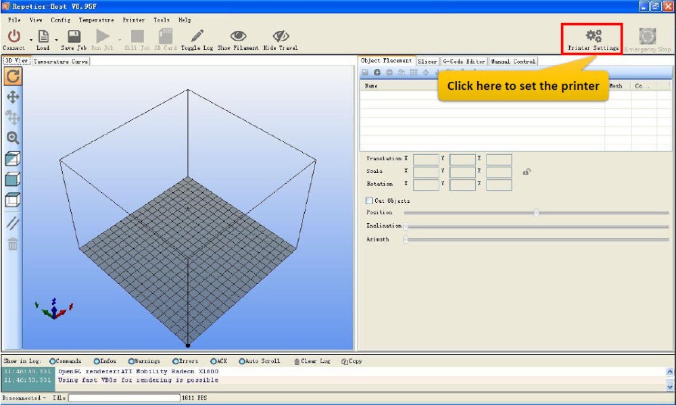Open Printer Settings gears icon

[593, 37]
